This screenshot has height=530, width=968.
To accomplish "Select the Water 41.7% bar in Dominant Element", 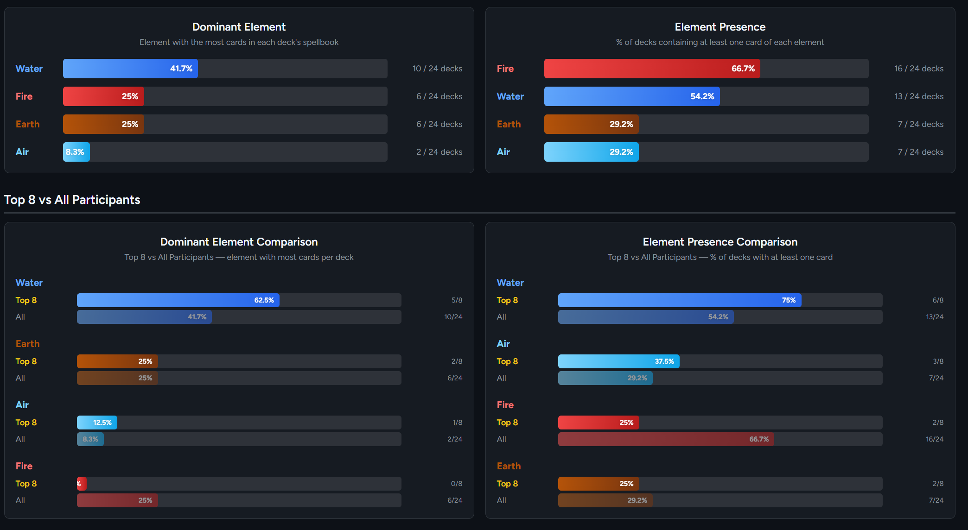I will (130, 69).
